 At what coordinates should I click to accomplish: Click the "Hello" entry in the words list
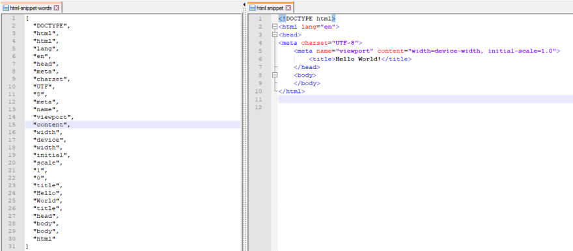pos(48,193)
